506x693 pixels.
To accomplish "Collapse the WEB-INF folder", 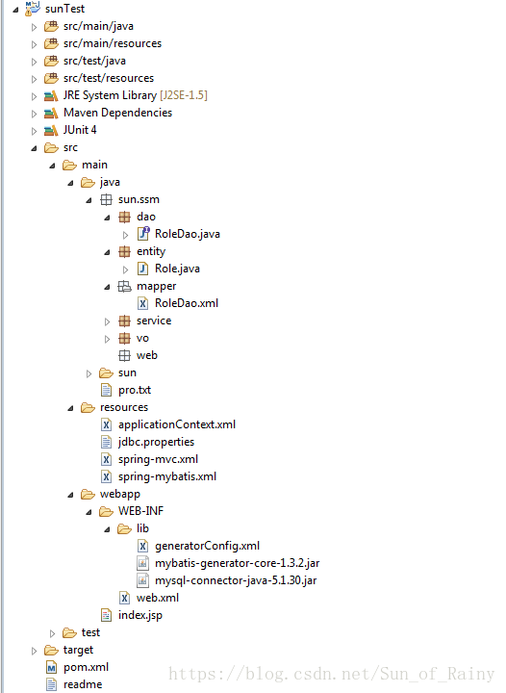I will 89,512.
